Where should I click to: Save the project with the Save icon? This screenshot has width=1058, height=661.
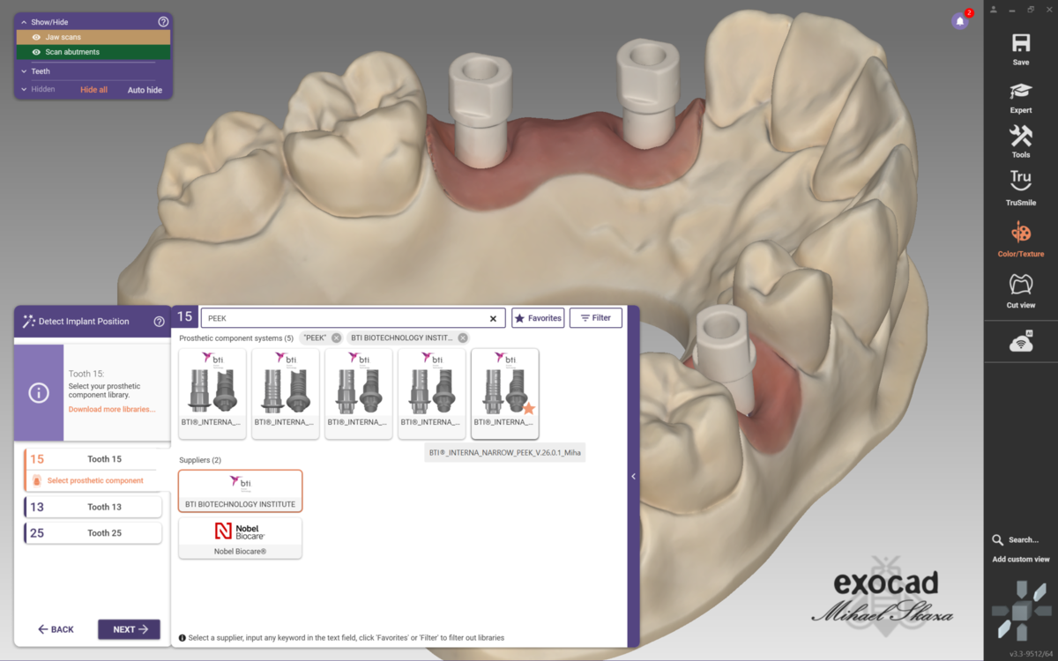1021,44
